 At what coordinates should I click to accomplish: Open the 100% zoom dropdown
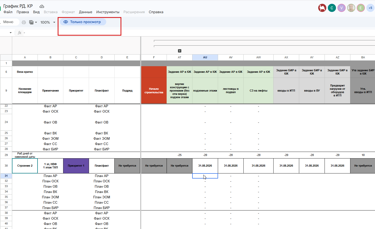pos(48,22)
